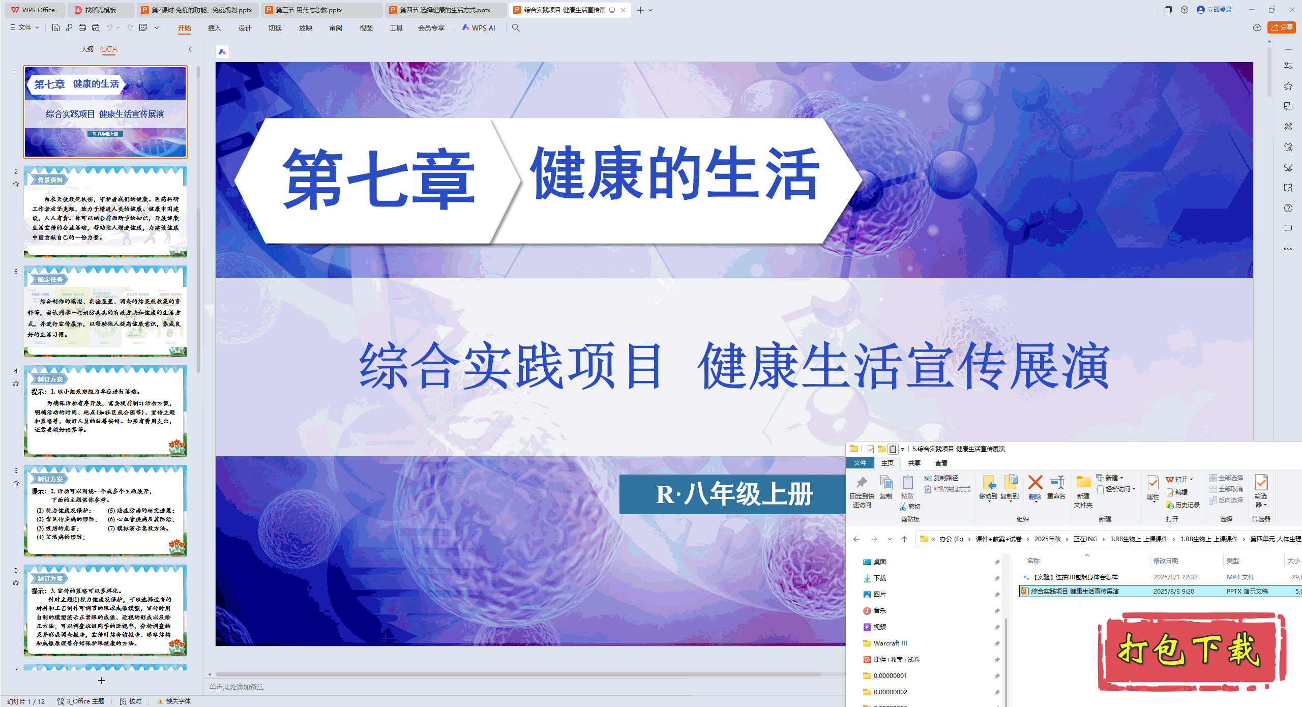Click the Save icon in quick toolbar
The width and height of the screenshot is (1302, 707).
(x=56, y=27)
